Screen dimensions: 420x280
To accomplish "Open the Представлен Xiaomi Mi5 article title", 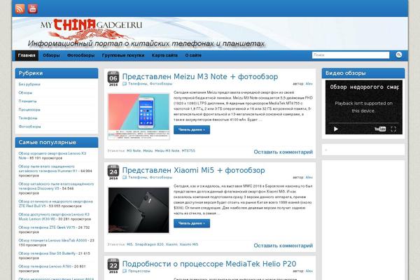I will (x=193, y=170).
